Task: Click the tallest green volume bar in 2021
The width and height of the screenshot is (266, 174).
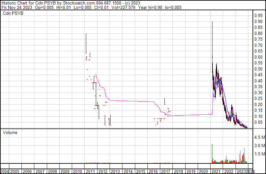Action: pos(212,153)
